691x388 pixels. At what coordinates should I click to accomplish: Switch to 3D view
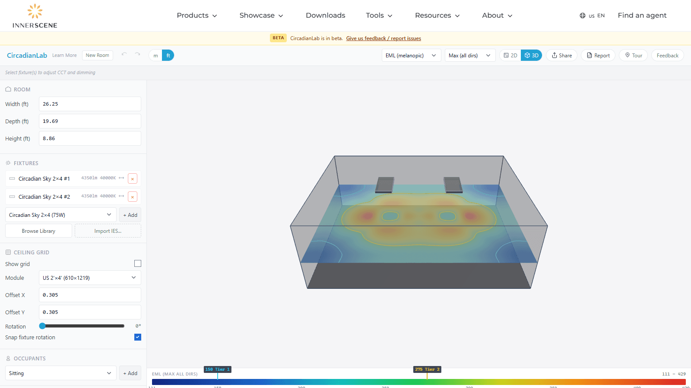click(531, 55)
